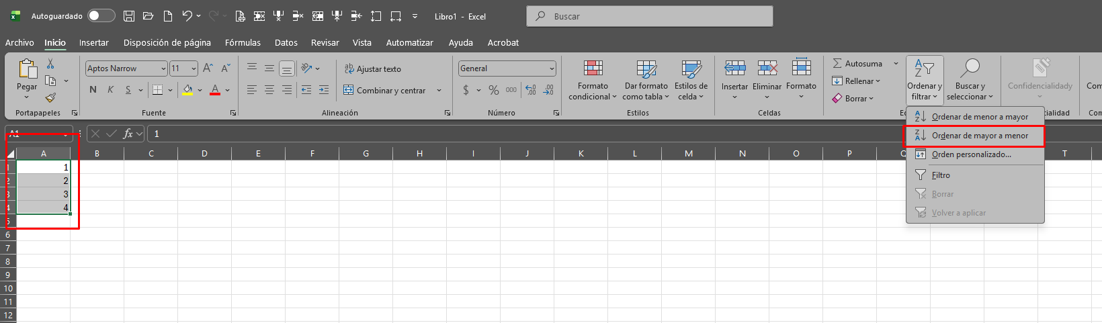Image resolution: width=1102 pixels, height=323 pixels.
Task: Click the New blank document icon
Action: [x=168, y=16]
